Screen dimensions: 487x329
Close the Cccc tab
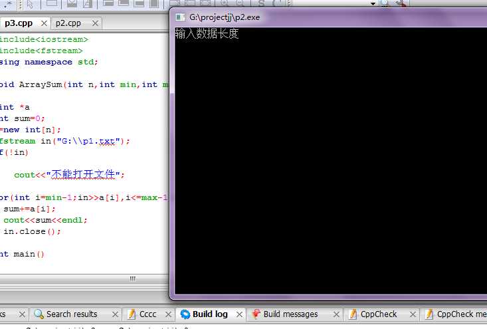click(168, 314)
